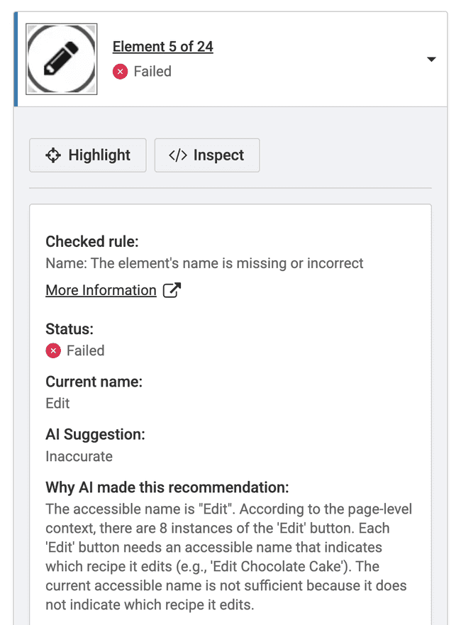Click the Failed icon in the Status section
This screenshot has height=625, width=461.
click(x=53, y=350)
